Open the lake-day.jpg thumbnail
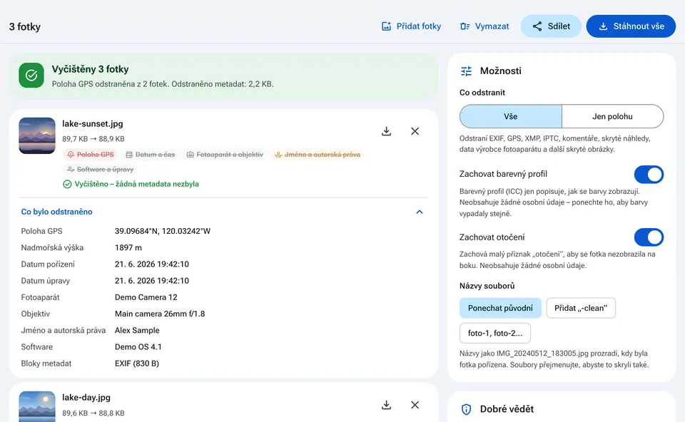This screenshot has width=685, height=422. (37, 407)
